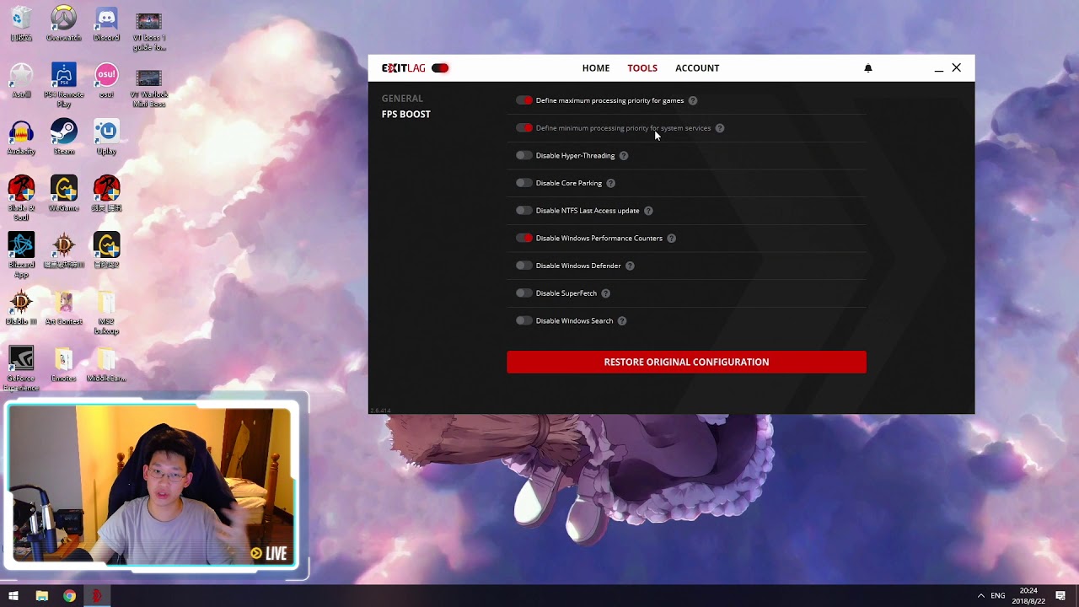Open help icon for Disable Windows Search
Viewport: 1079px width, 607px height.
pos(622,320)
